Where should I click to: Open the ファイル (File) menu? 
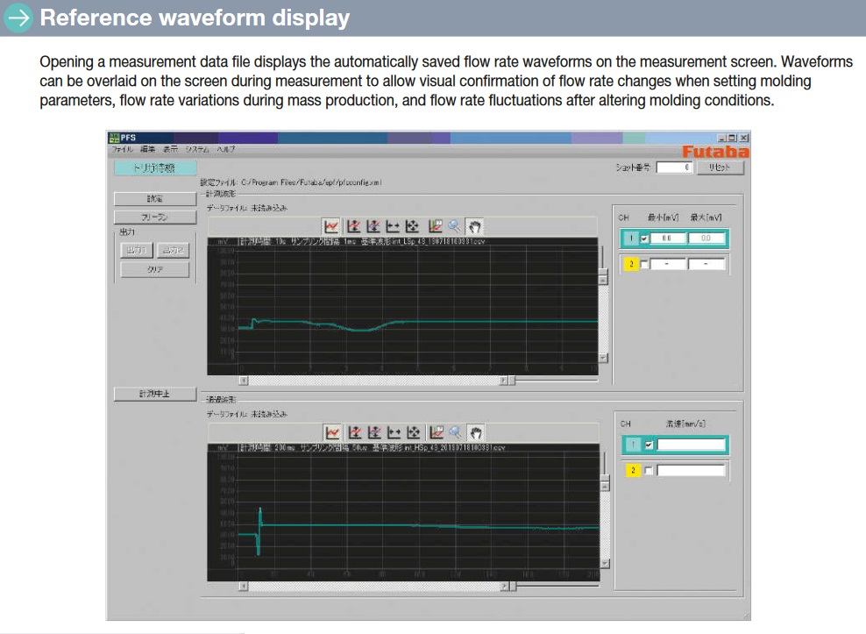[121, 150]
